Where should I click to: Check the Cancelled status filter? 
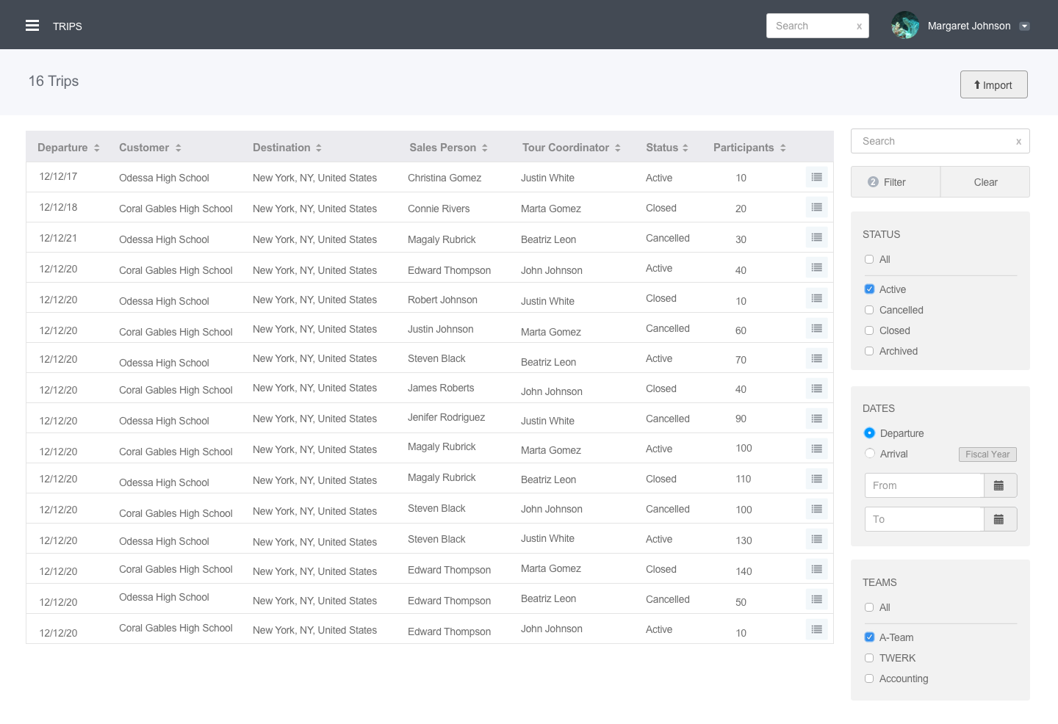click(x=869, y=310)
